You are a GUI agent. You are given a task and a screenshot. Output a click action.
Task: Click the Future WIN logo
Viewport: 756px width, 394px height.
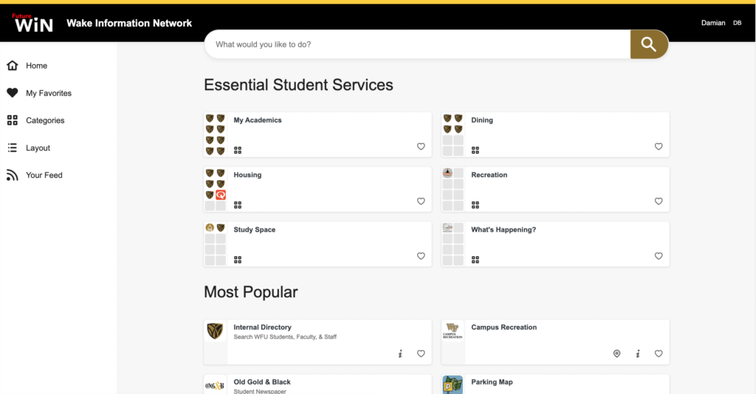tap(32, 23)
